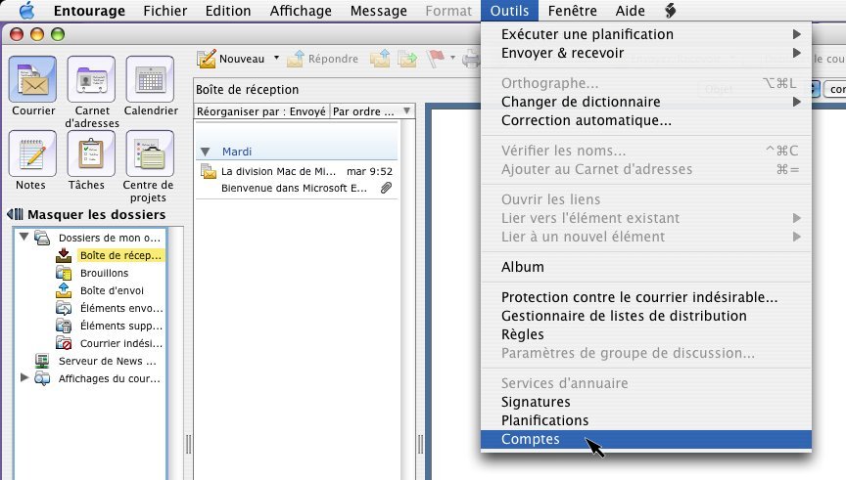Open the Par ordre sort dropdown

pyautogui.click(x=371, y=111)
